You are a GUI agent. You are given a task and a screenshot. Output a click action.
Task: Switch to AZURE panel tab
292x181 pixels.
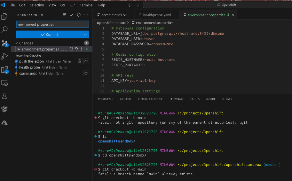click(x=211, y=99)
